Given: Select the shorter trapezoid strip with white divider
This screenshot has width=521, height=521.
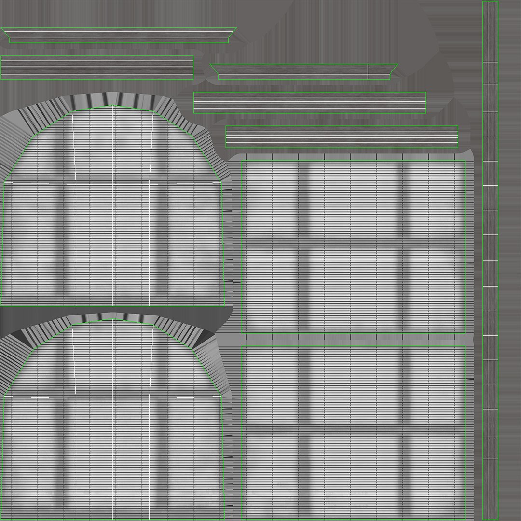Looking at the screenshot, I should (304, 71).
